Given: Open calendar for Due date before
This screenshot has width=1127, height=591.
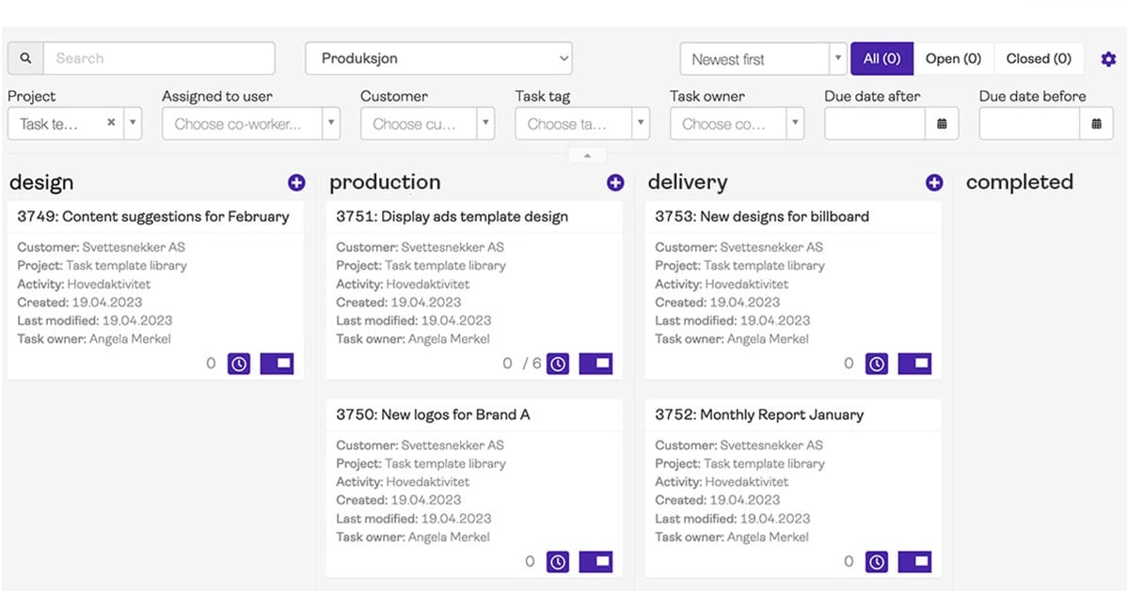Looking at the screenshot, I should point(1096,123).
